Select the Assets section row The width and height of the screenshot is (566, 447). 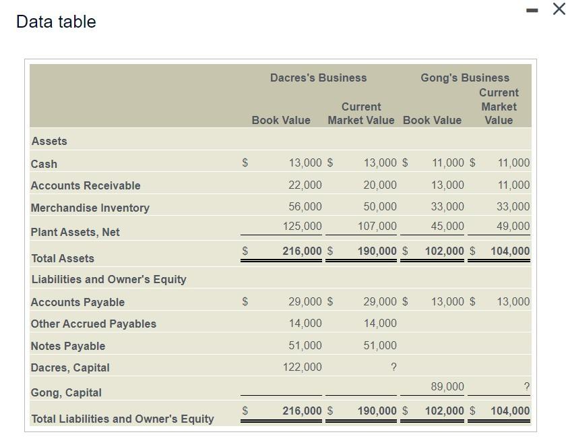(48, 141)
